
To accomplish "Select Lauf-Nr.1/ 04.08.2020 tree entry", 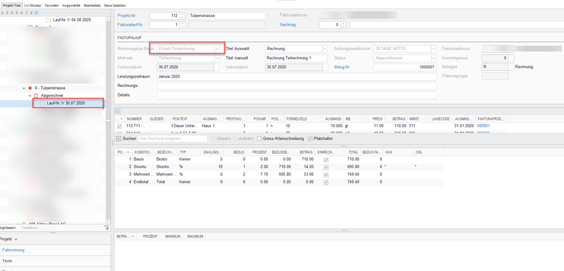I will [x=72, y=20].
